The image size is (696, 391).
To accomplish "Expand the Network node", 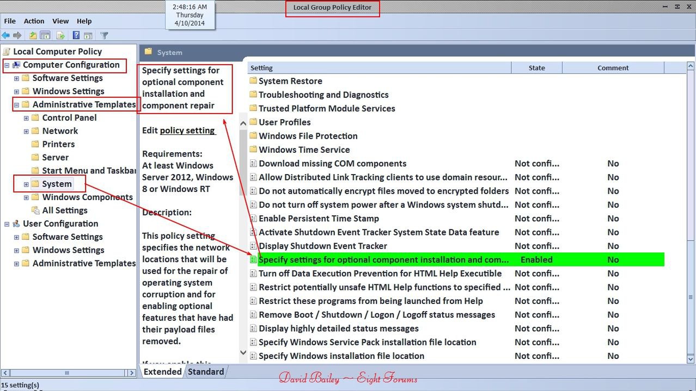I will (26, 131).
